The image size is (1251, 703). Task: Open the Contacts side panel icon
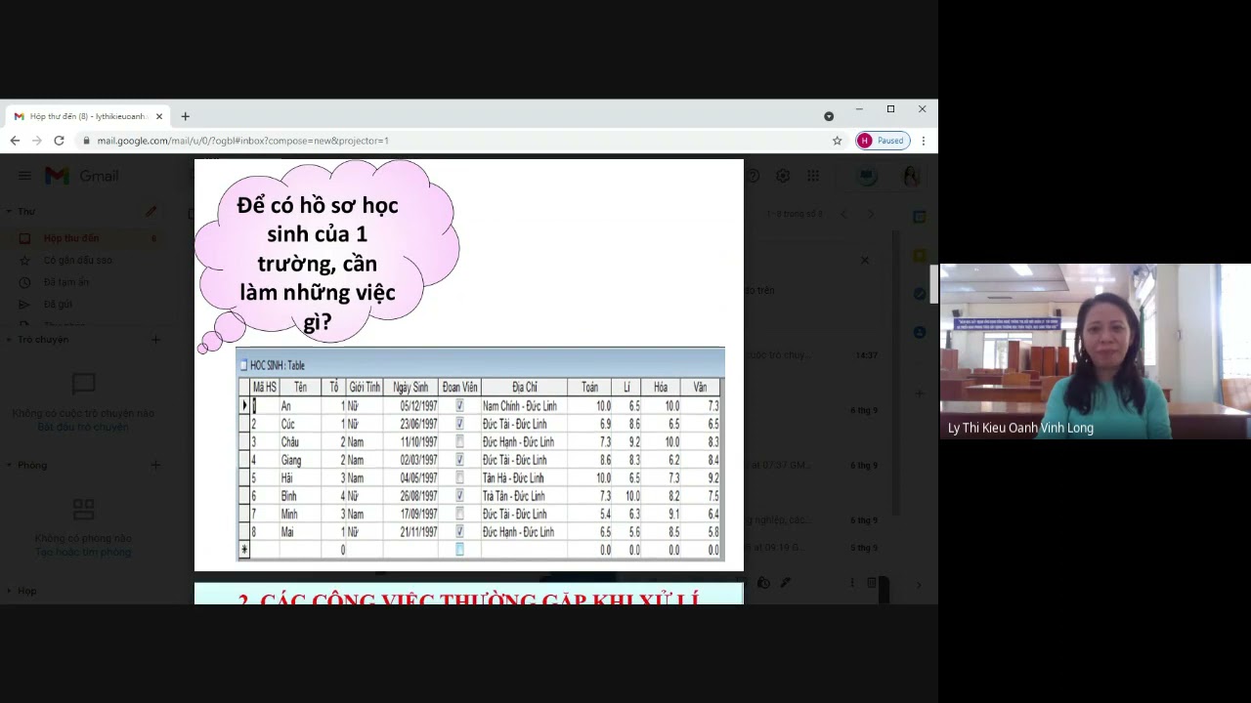(x=920, y=332)
